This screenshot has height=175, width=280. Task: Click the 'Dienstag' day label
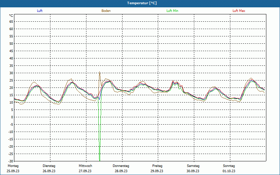pos(49,166)
